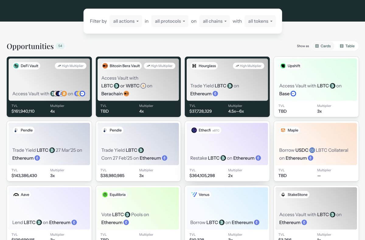
Task: Click the Upshift card's 3x multiplier
Action: (320, 111)
